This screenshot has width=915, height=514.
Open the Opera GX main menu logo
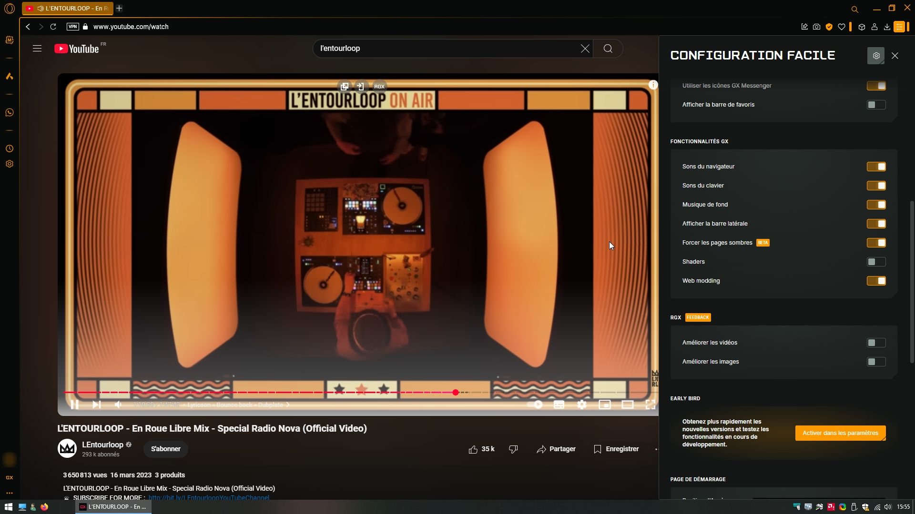tap(9, 9)
